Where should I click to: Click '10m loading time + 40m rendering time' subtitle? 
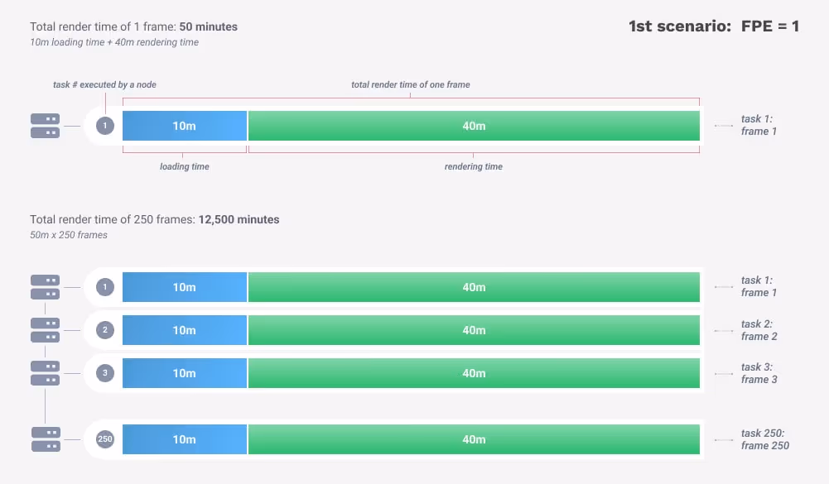[114, 42]
